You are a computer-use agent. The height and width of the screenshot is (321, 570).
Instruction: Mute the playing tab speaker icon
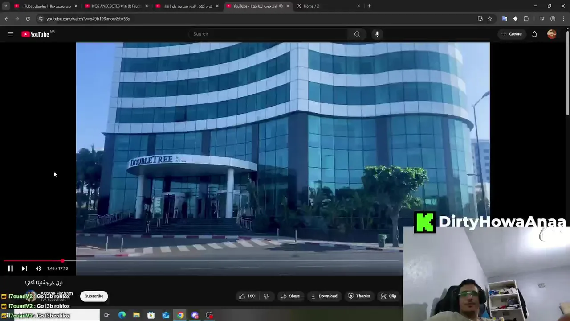(281, 6)
